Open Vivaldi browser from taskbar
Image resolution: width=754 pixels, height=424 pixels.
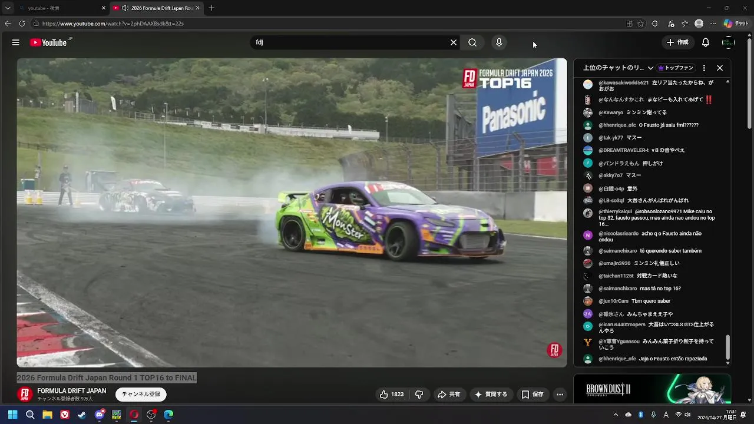tap(65, 415)
